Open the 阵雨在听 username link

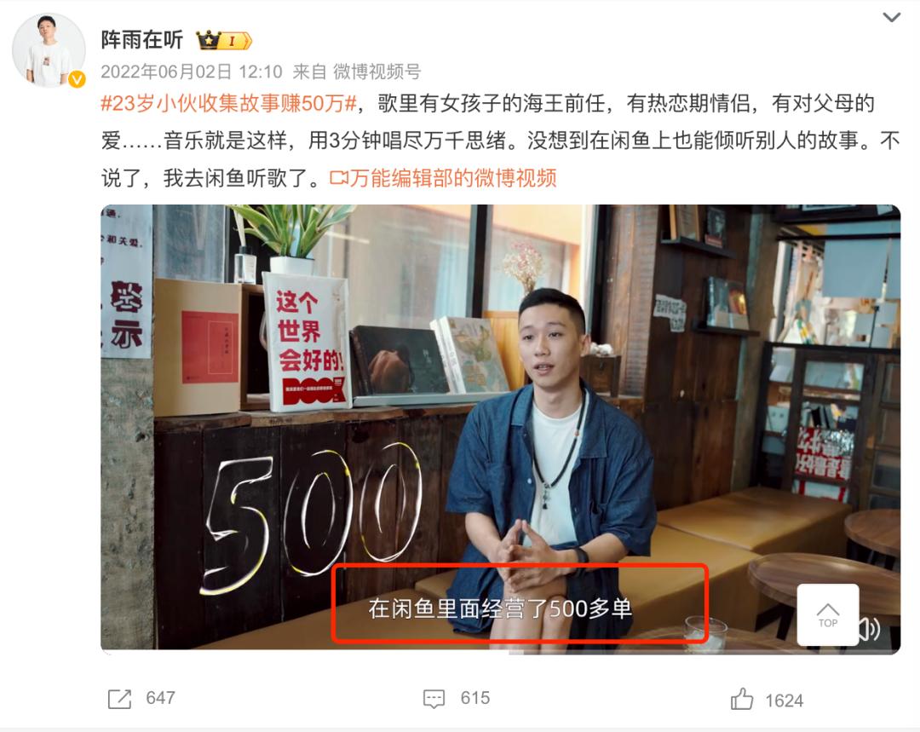[142, 40]
